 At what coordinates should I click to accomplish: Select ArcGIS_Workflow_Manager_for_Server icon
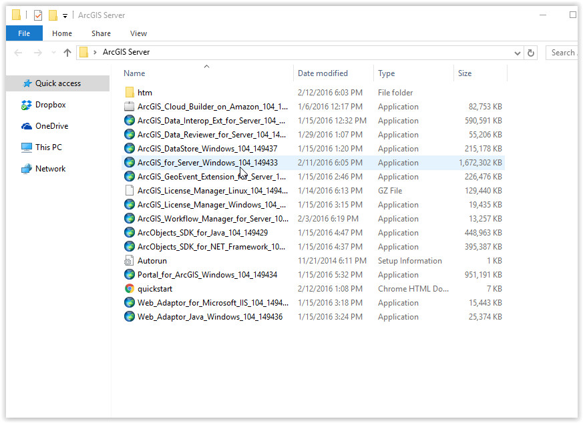[130, 218]
